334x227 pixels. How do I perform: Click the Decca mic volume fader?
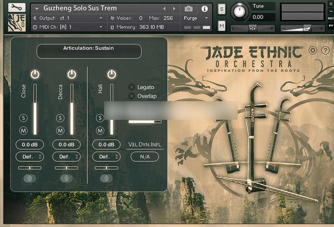[72, 109]
